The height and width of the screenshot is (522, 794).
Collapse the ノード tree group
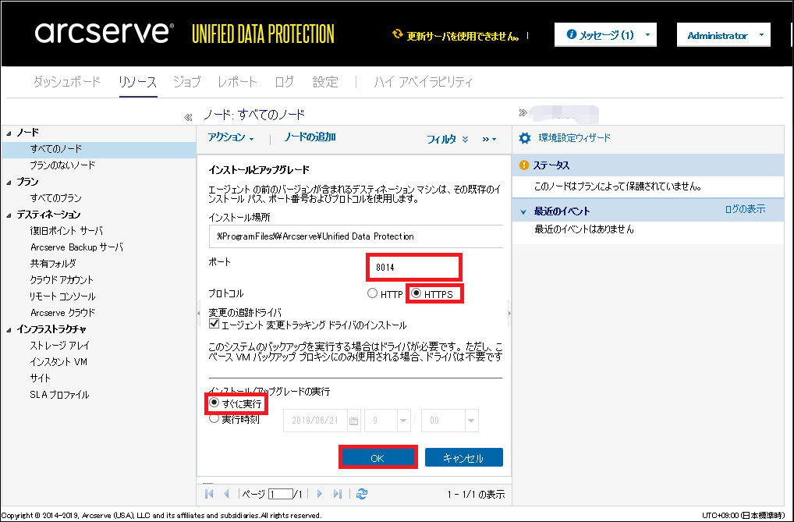pyautogui.click(x=9, y=133)
